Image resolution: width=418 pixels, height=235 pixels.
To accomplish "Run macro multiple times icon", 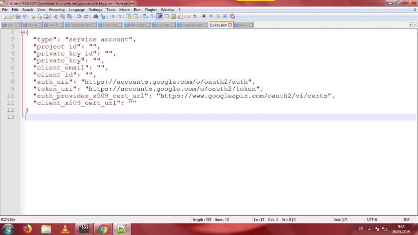I will point(225,16).
